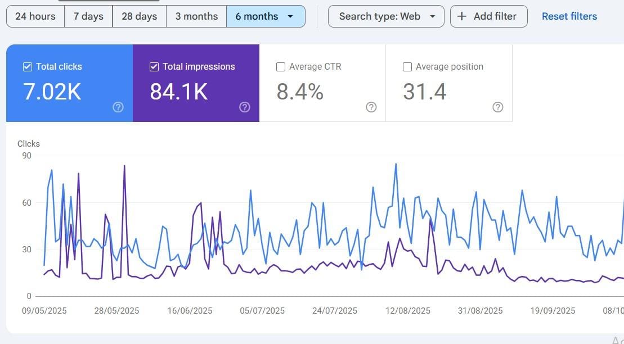The width and height of the screenshot is (624, 344).
Task: Click the 8.4% Average CTR value
Action: (300, 92)
